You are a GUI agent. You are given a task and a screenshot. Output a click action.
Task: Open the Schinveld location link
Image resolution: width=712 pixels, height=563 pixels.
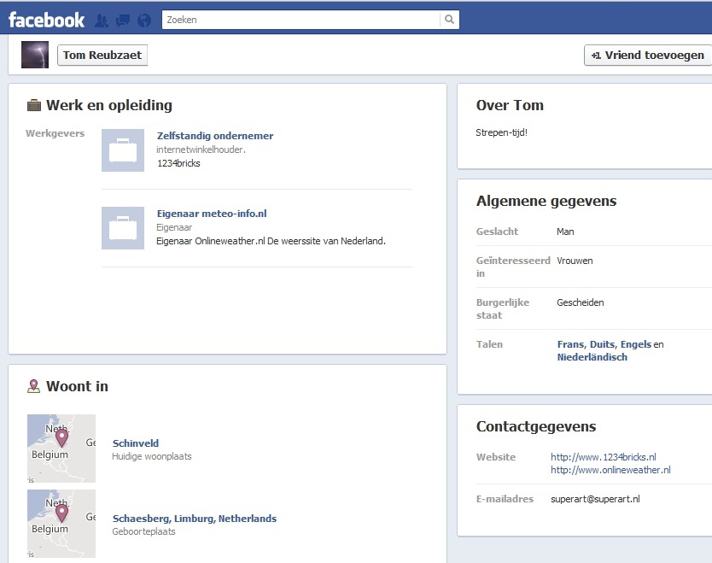tap(136, 443)
